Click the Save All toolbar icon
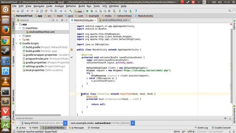Screen dimensions: 236x133 [18, 11]
